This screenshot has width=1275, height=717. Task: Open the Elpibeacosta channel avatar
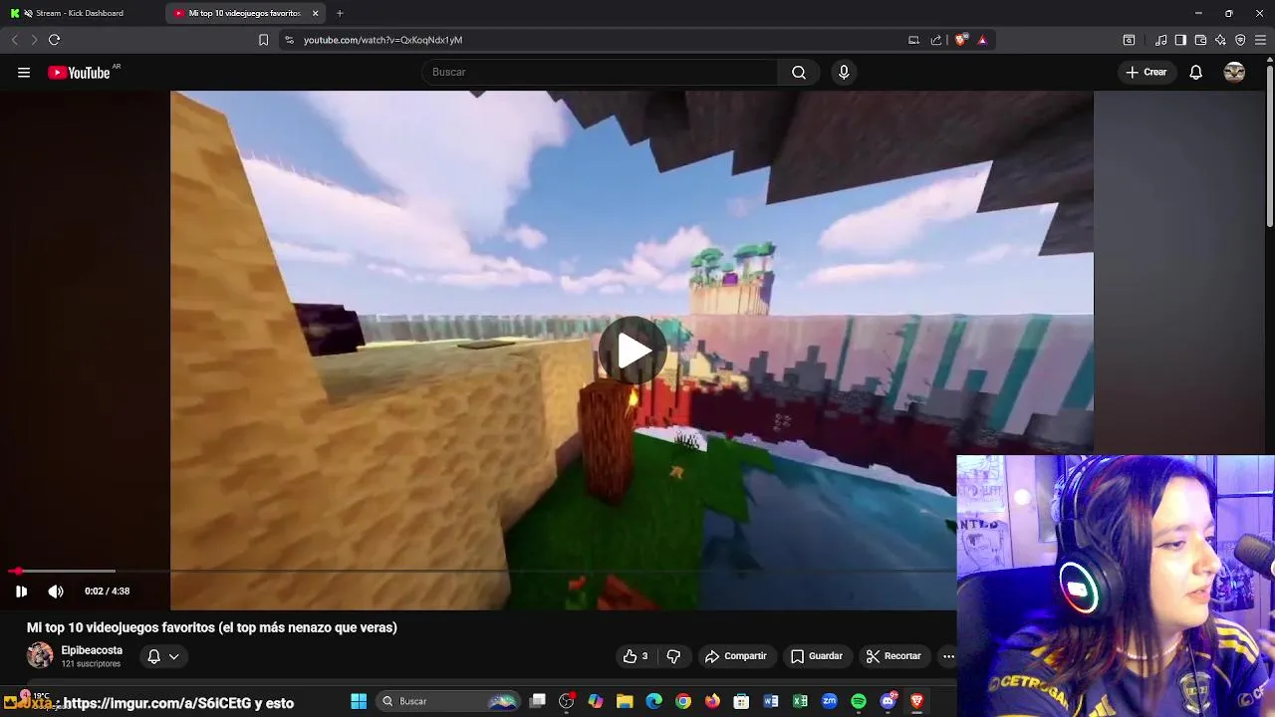coord(40,655)
